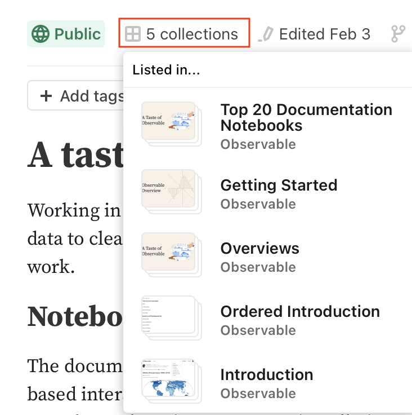Click the Overviews collection thumbnail
The width and height of the screenshot is (412, 415).
coord(172,255)
